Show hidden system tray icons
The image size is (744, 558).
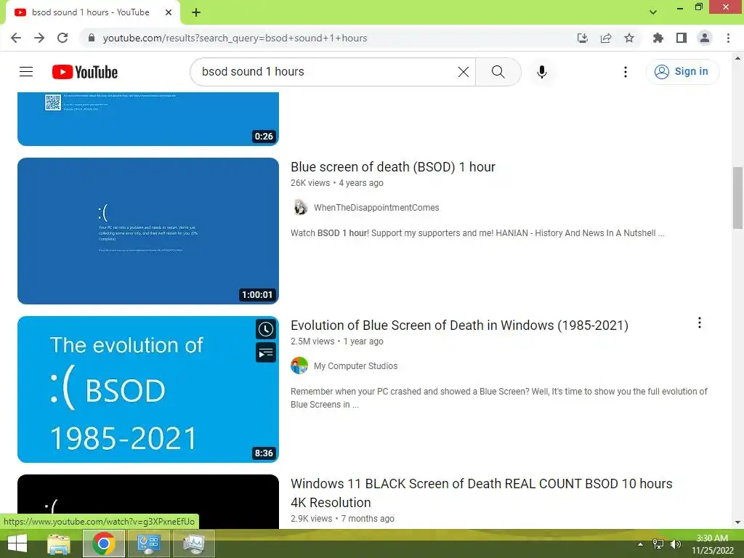(641, 544)
